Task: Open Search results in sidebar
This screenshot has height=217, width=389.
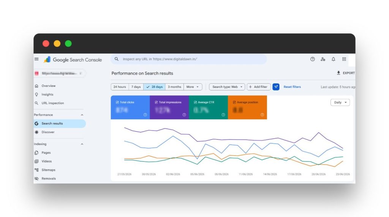Action: pos(60,123)
